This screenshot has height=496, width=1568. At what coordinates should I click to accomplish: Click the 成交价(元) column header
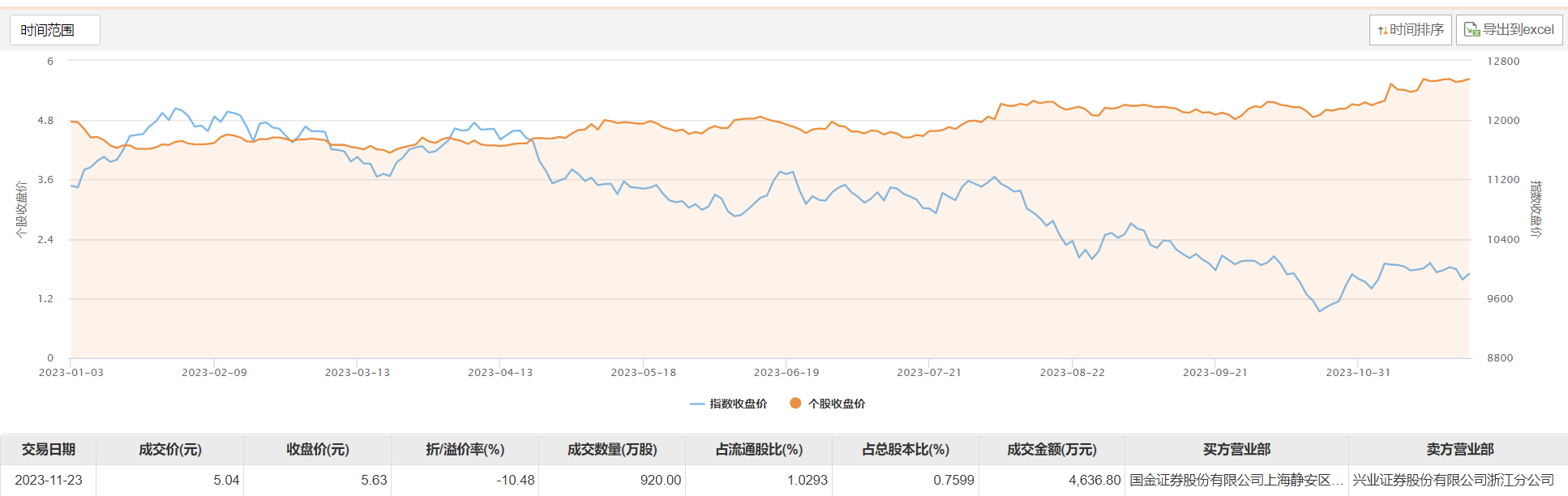pos(170,449)
